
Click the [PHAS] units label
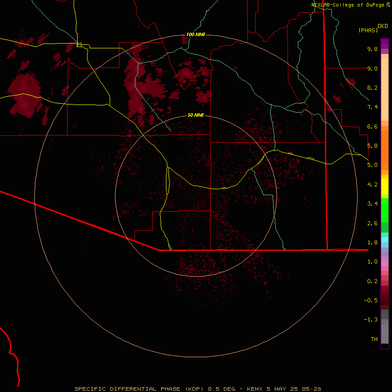click(368, 30)
